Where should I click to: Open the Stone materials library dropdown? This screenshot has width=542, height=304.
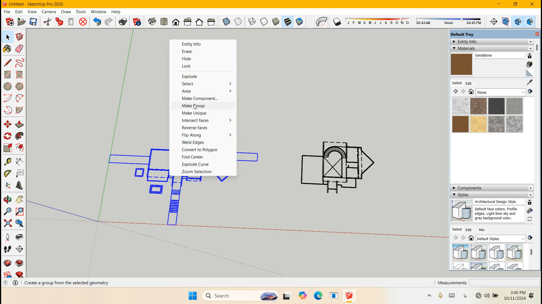[x=523, y=92]
